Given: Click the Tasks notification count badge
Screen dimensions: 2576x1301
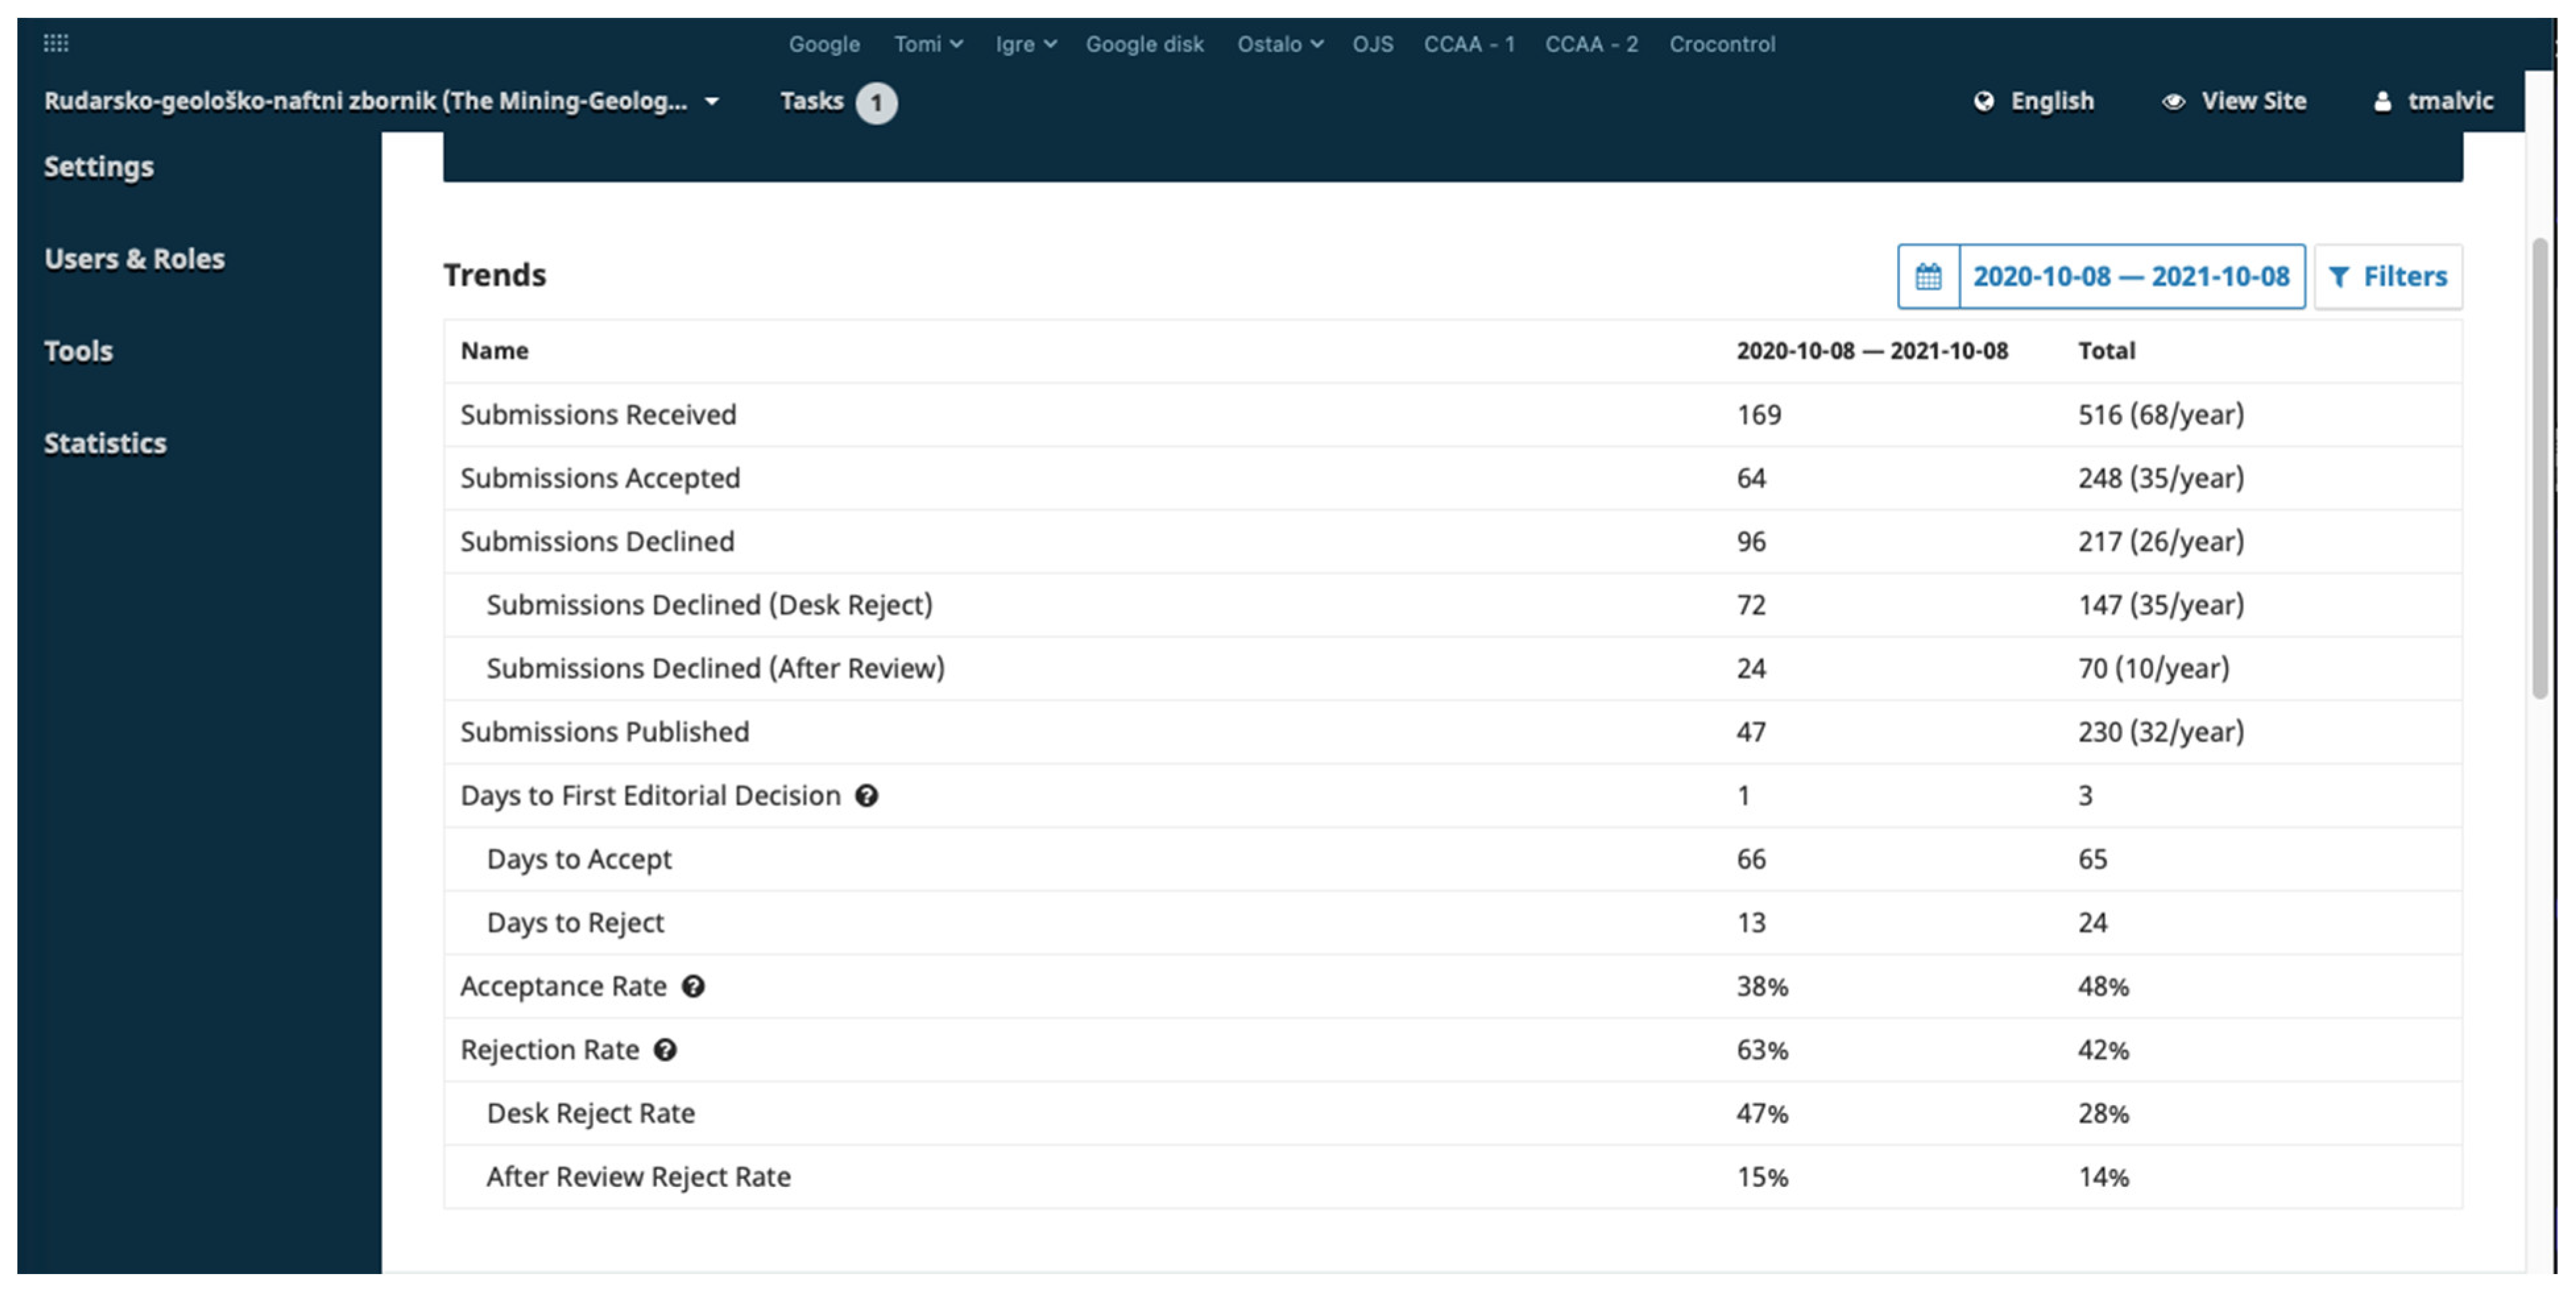Looking at the screenshot, I should [876, 103].
